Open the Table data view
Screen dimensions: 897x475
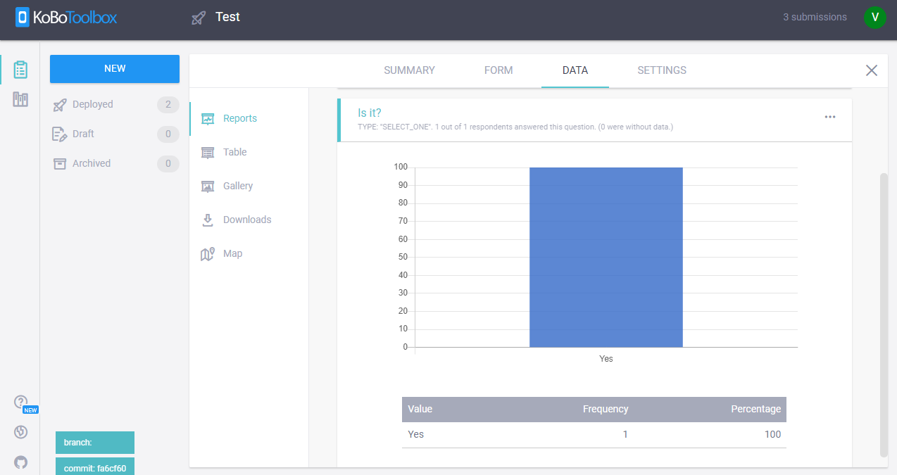click(x=234, y=152)
